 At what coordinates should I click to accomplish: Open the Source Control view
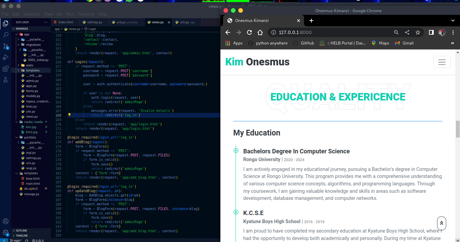tap(5, 46)
